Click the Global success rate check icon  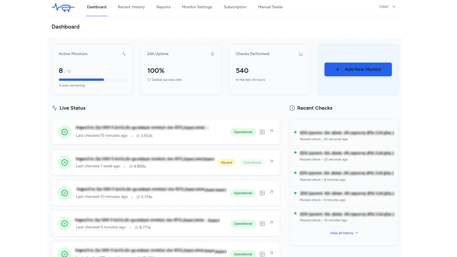pos(149,80)
